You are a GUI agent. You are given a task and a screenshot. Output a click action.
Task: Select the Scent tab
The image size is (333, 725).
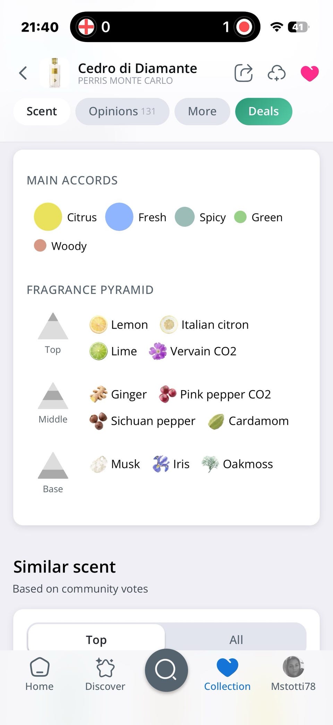(42, 111)
